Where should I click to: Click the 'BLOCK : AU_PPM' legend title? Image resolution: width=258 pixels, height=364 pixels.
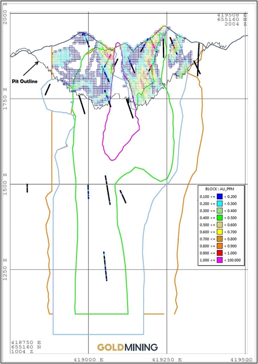tap(220, 189)
